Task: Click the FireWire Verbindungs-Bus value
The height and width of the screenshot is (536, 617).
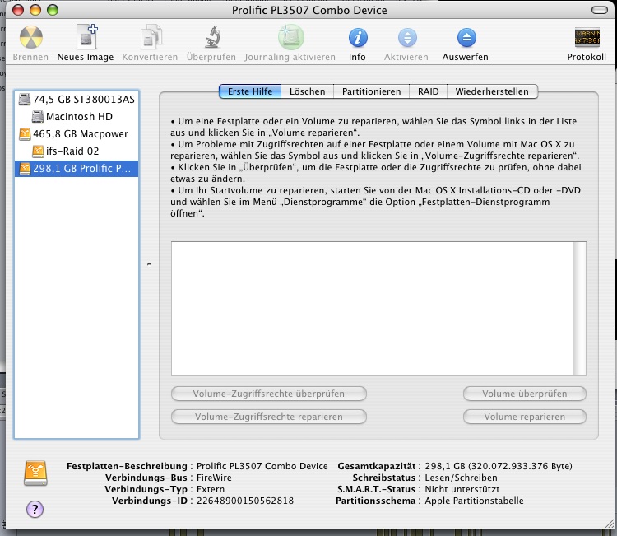Action: [x=214, y=478]
